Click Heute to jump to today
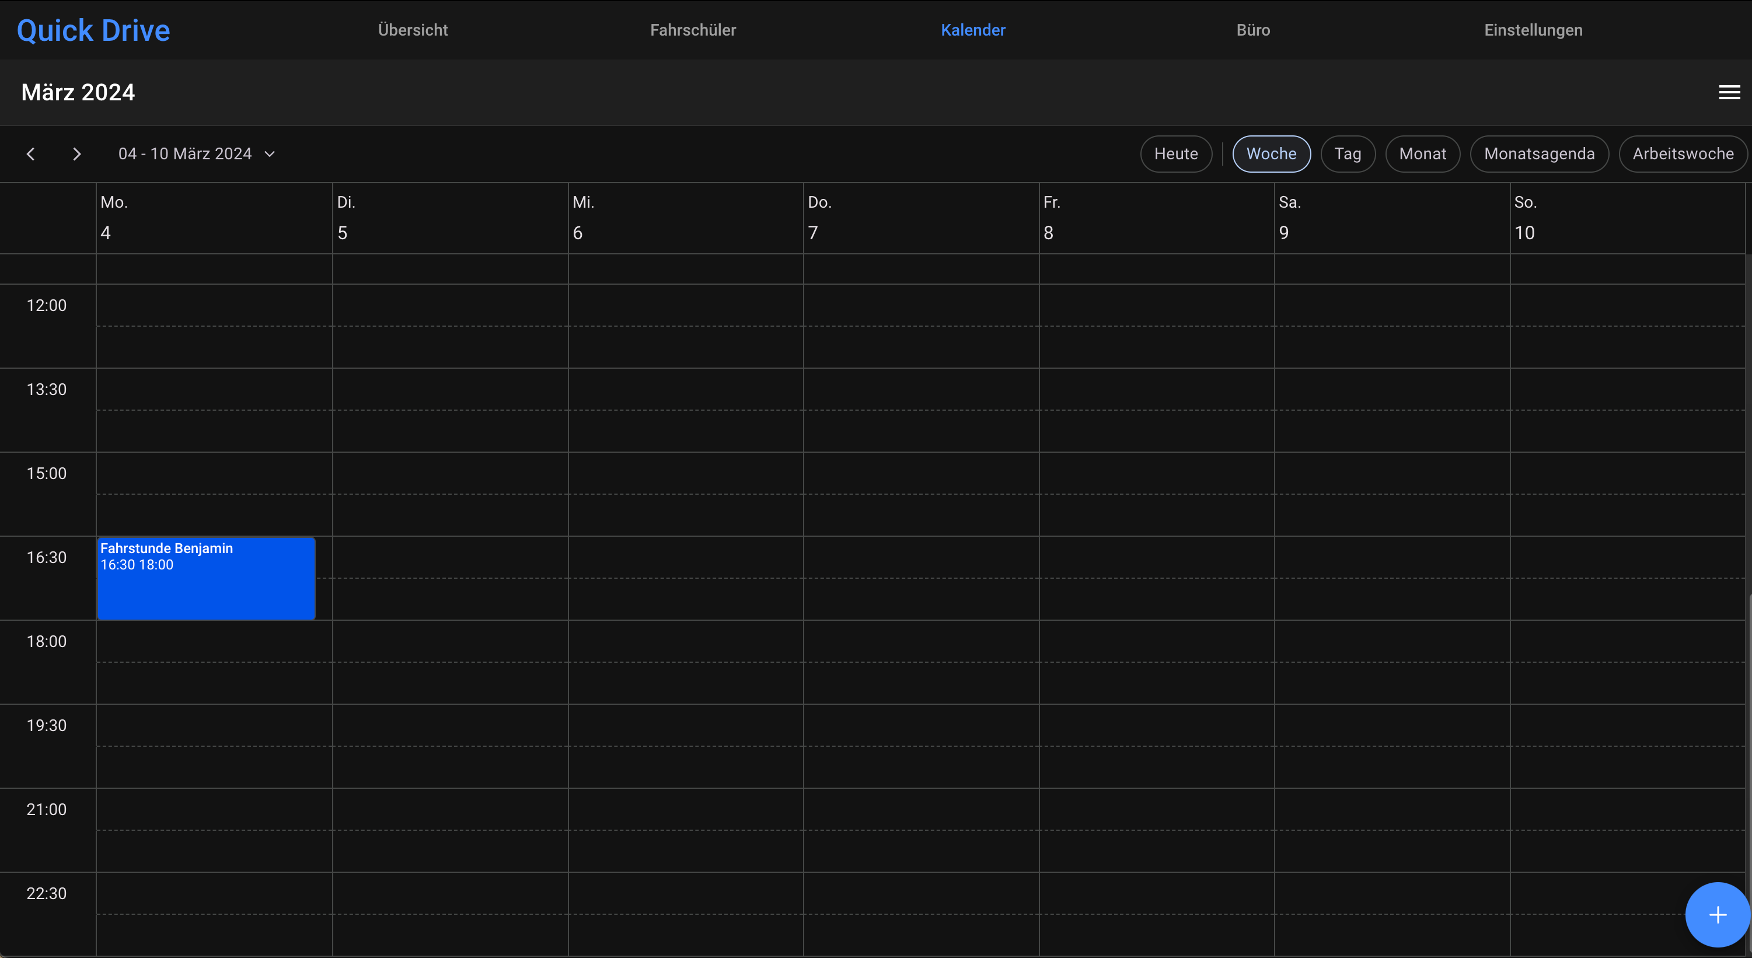1752x958 pixels. click(1176, 153)
